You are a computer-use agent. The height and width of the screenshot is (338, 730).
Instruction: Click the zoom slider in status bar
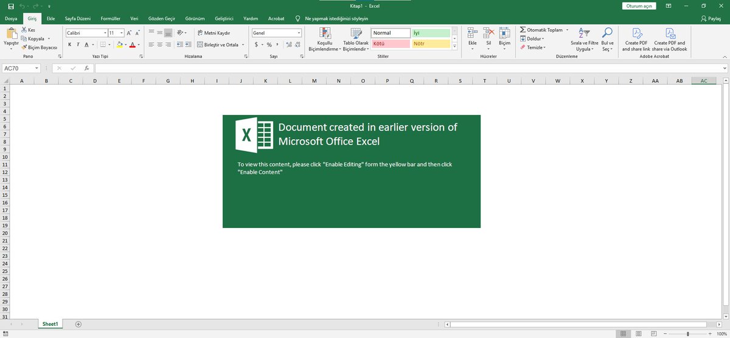[687, 334]
